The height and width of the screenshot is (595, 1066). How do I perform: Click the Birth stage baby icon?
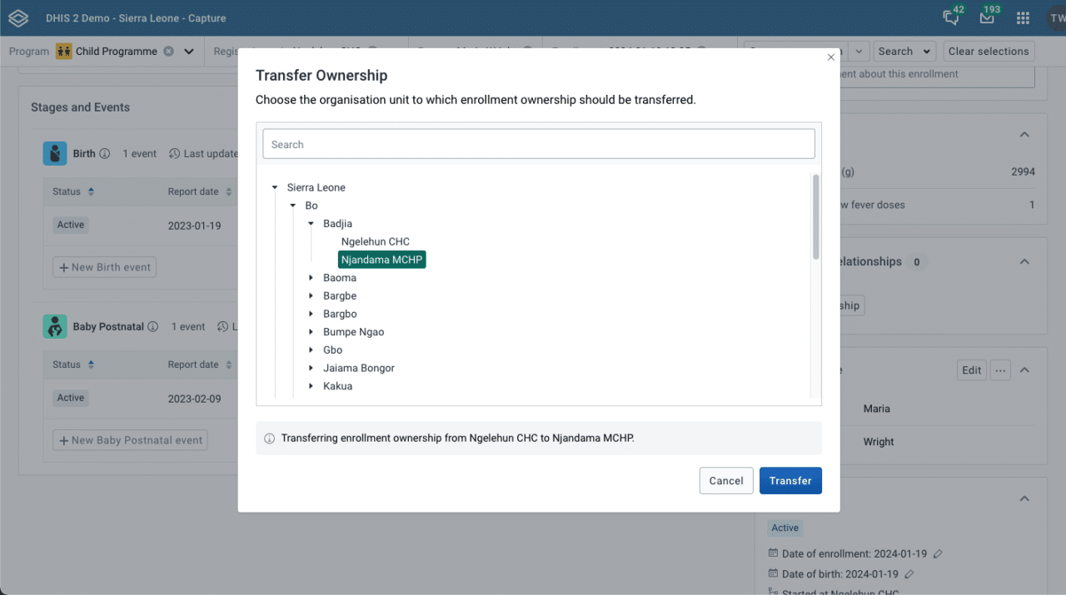point(53,153)
